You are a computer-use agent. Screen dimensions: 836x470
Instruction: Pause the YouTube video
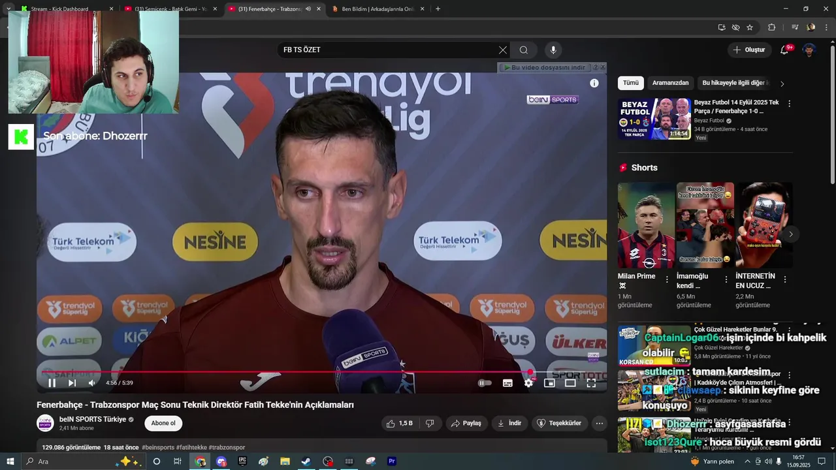pos(52,383)
